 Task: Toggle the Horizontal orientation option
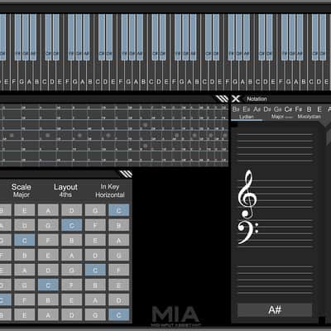[x=110, y=195]
